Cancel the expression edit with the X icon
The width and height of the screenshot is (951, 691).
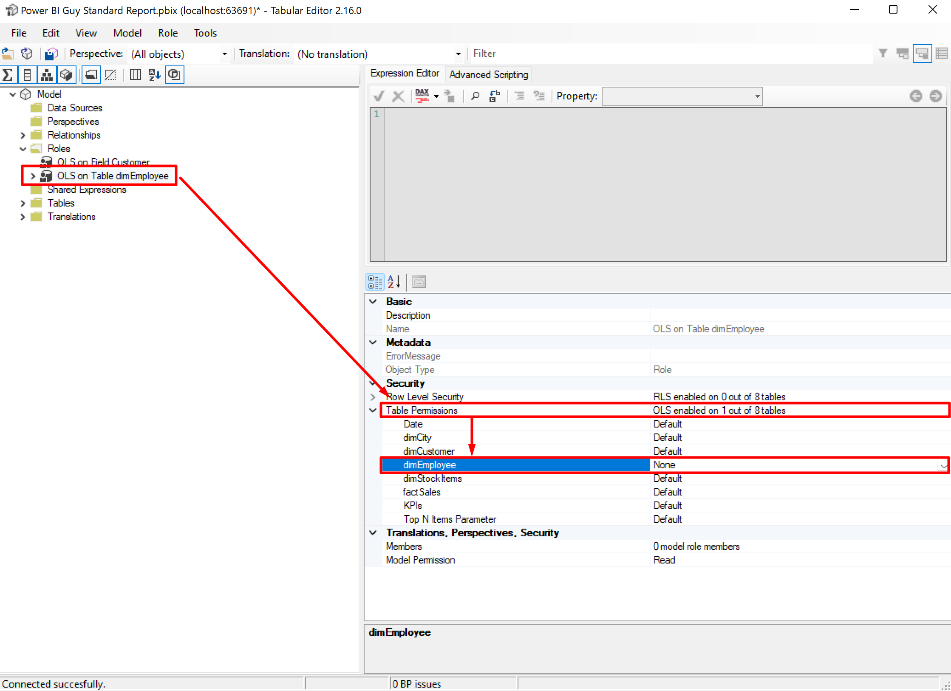point(398,96)
